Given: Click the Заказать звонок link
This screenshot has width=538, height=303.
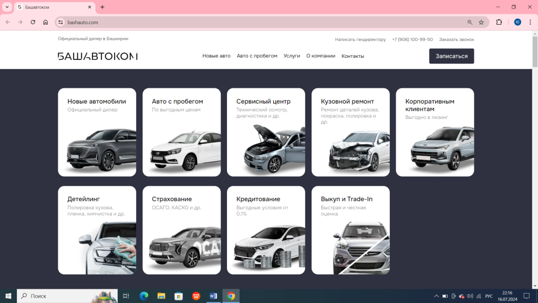Looking at the screenshot, I should 457,39.
